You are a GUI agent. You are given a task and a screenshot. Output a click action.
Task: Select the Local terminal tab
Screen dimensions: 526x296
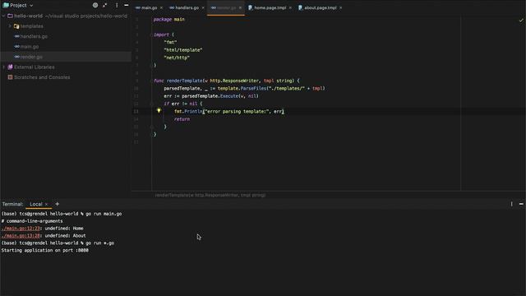pyautogui.click(x=36, y=204)
